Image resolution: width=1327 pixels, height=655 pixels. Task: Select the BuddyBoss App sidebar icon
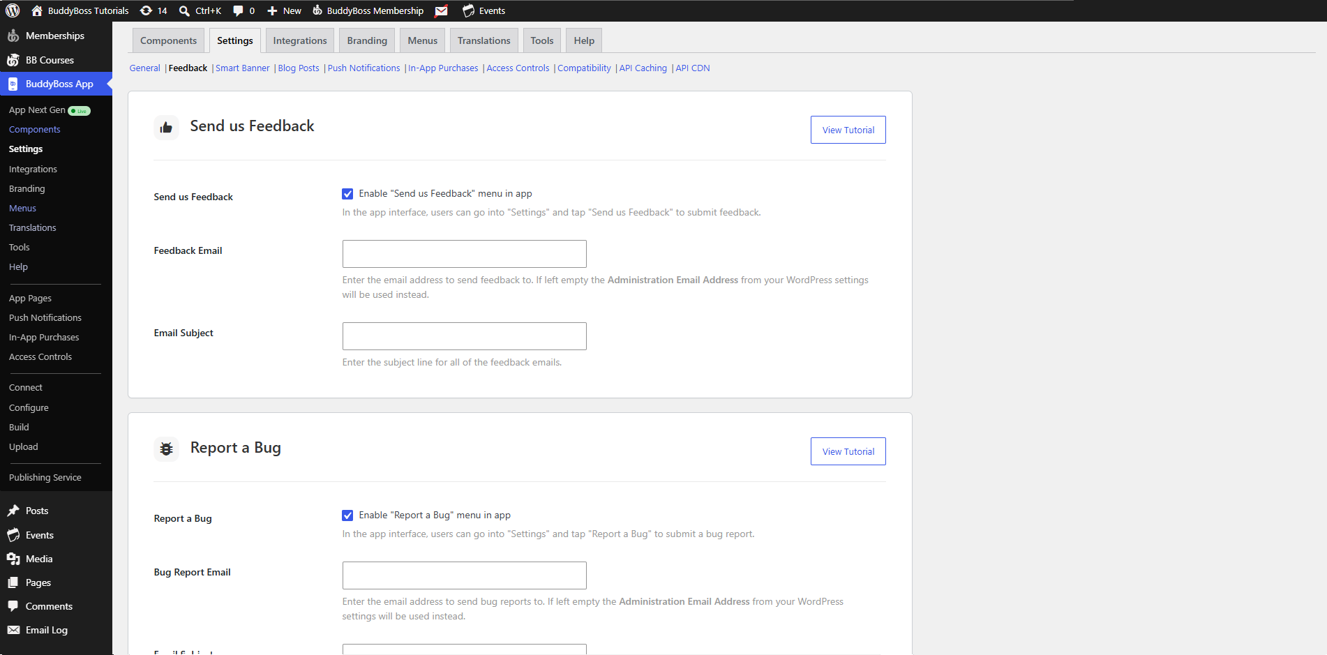(13, 84)
